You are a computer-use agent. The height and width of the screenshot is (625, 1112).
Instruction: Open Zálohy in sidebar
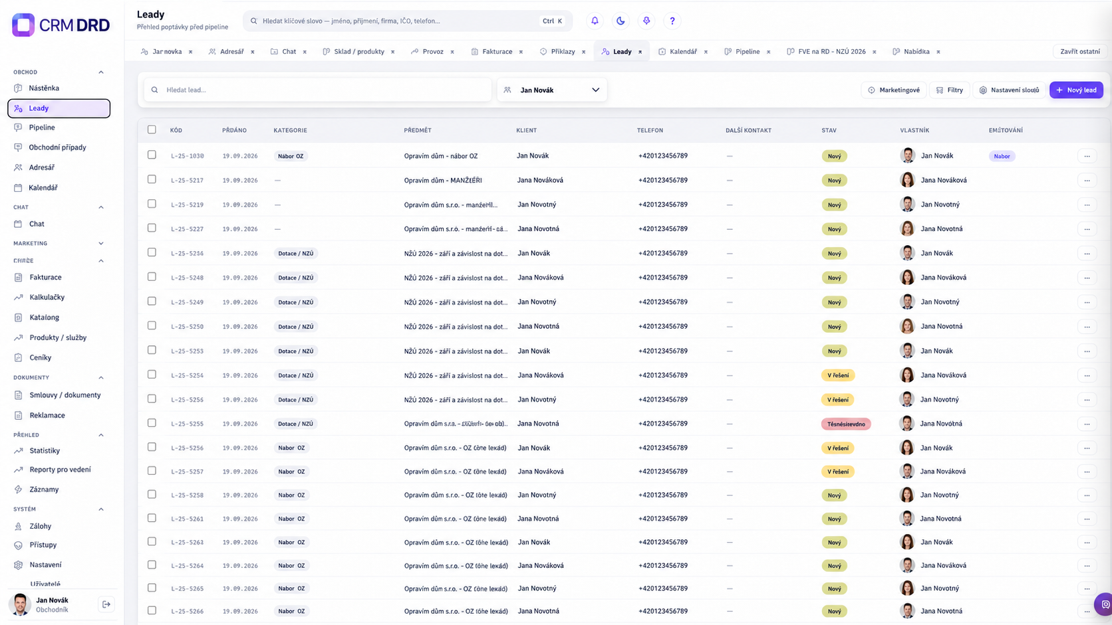[x=40, y=526]
